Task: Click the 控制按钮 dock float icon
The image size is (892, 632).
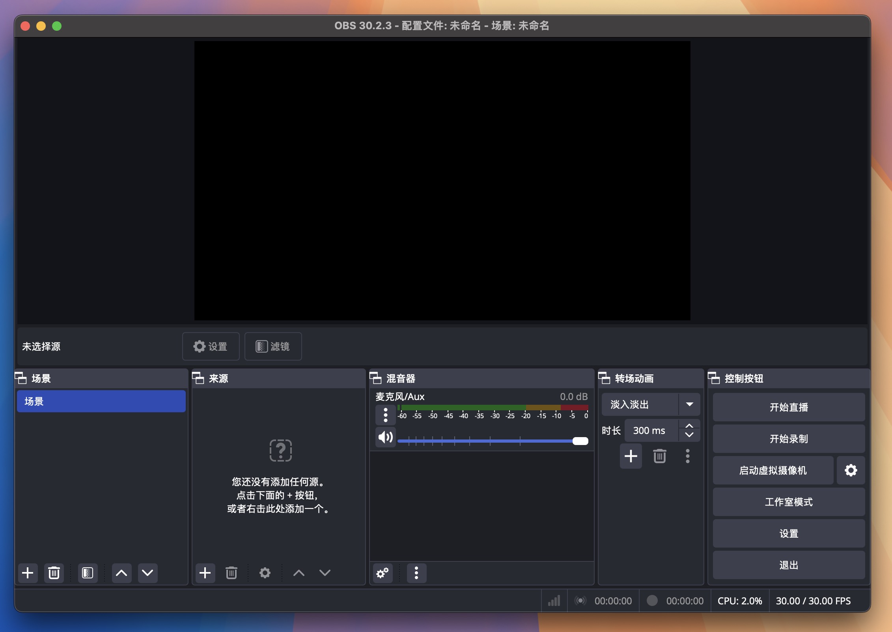Action: (714, 378)
